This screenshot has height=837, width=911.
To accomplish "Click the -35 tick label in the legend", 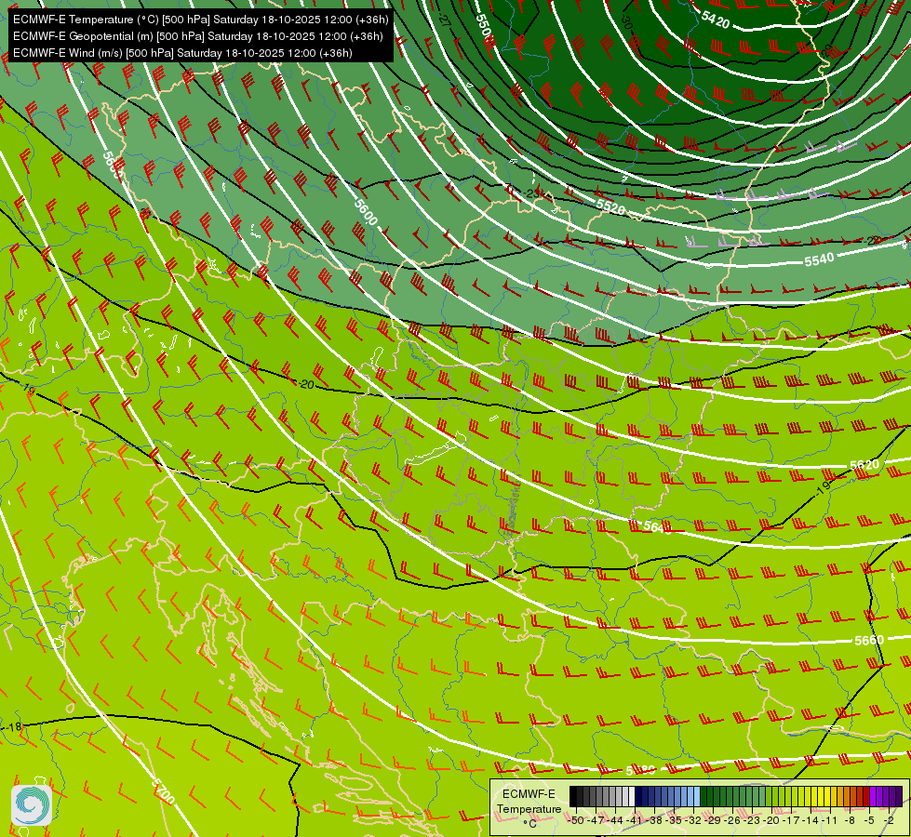I will [674, 821].
